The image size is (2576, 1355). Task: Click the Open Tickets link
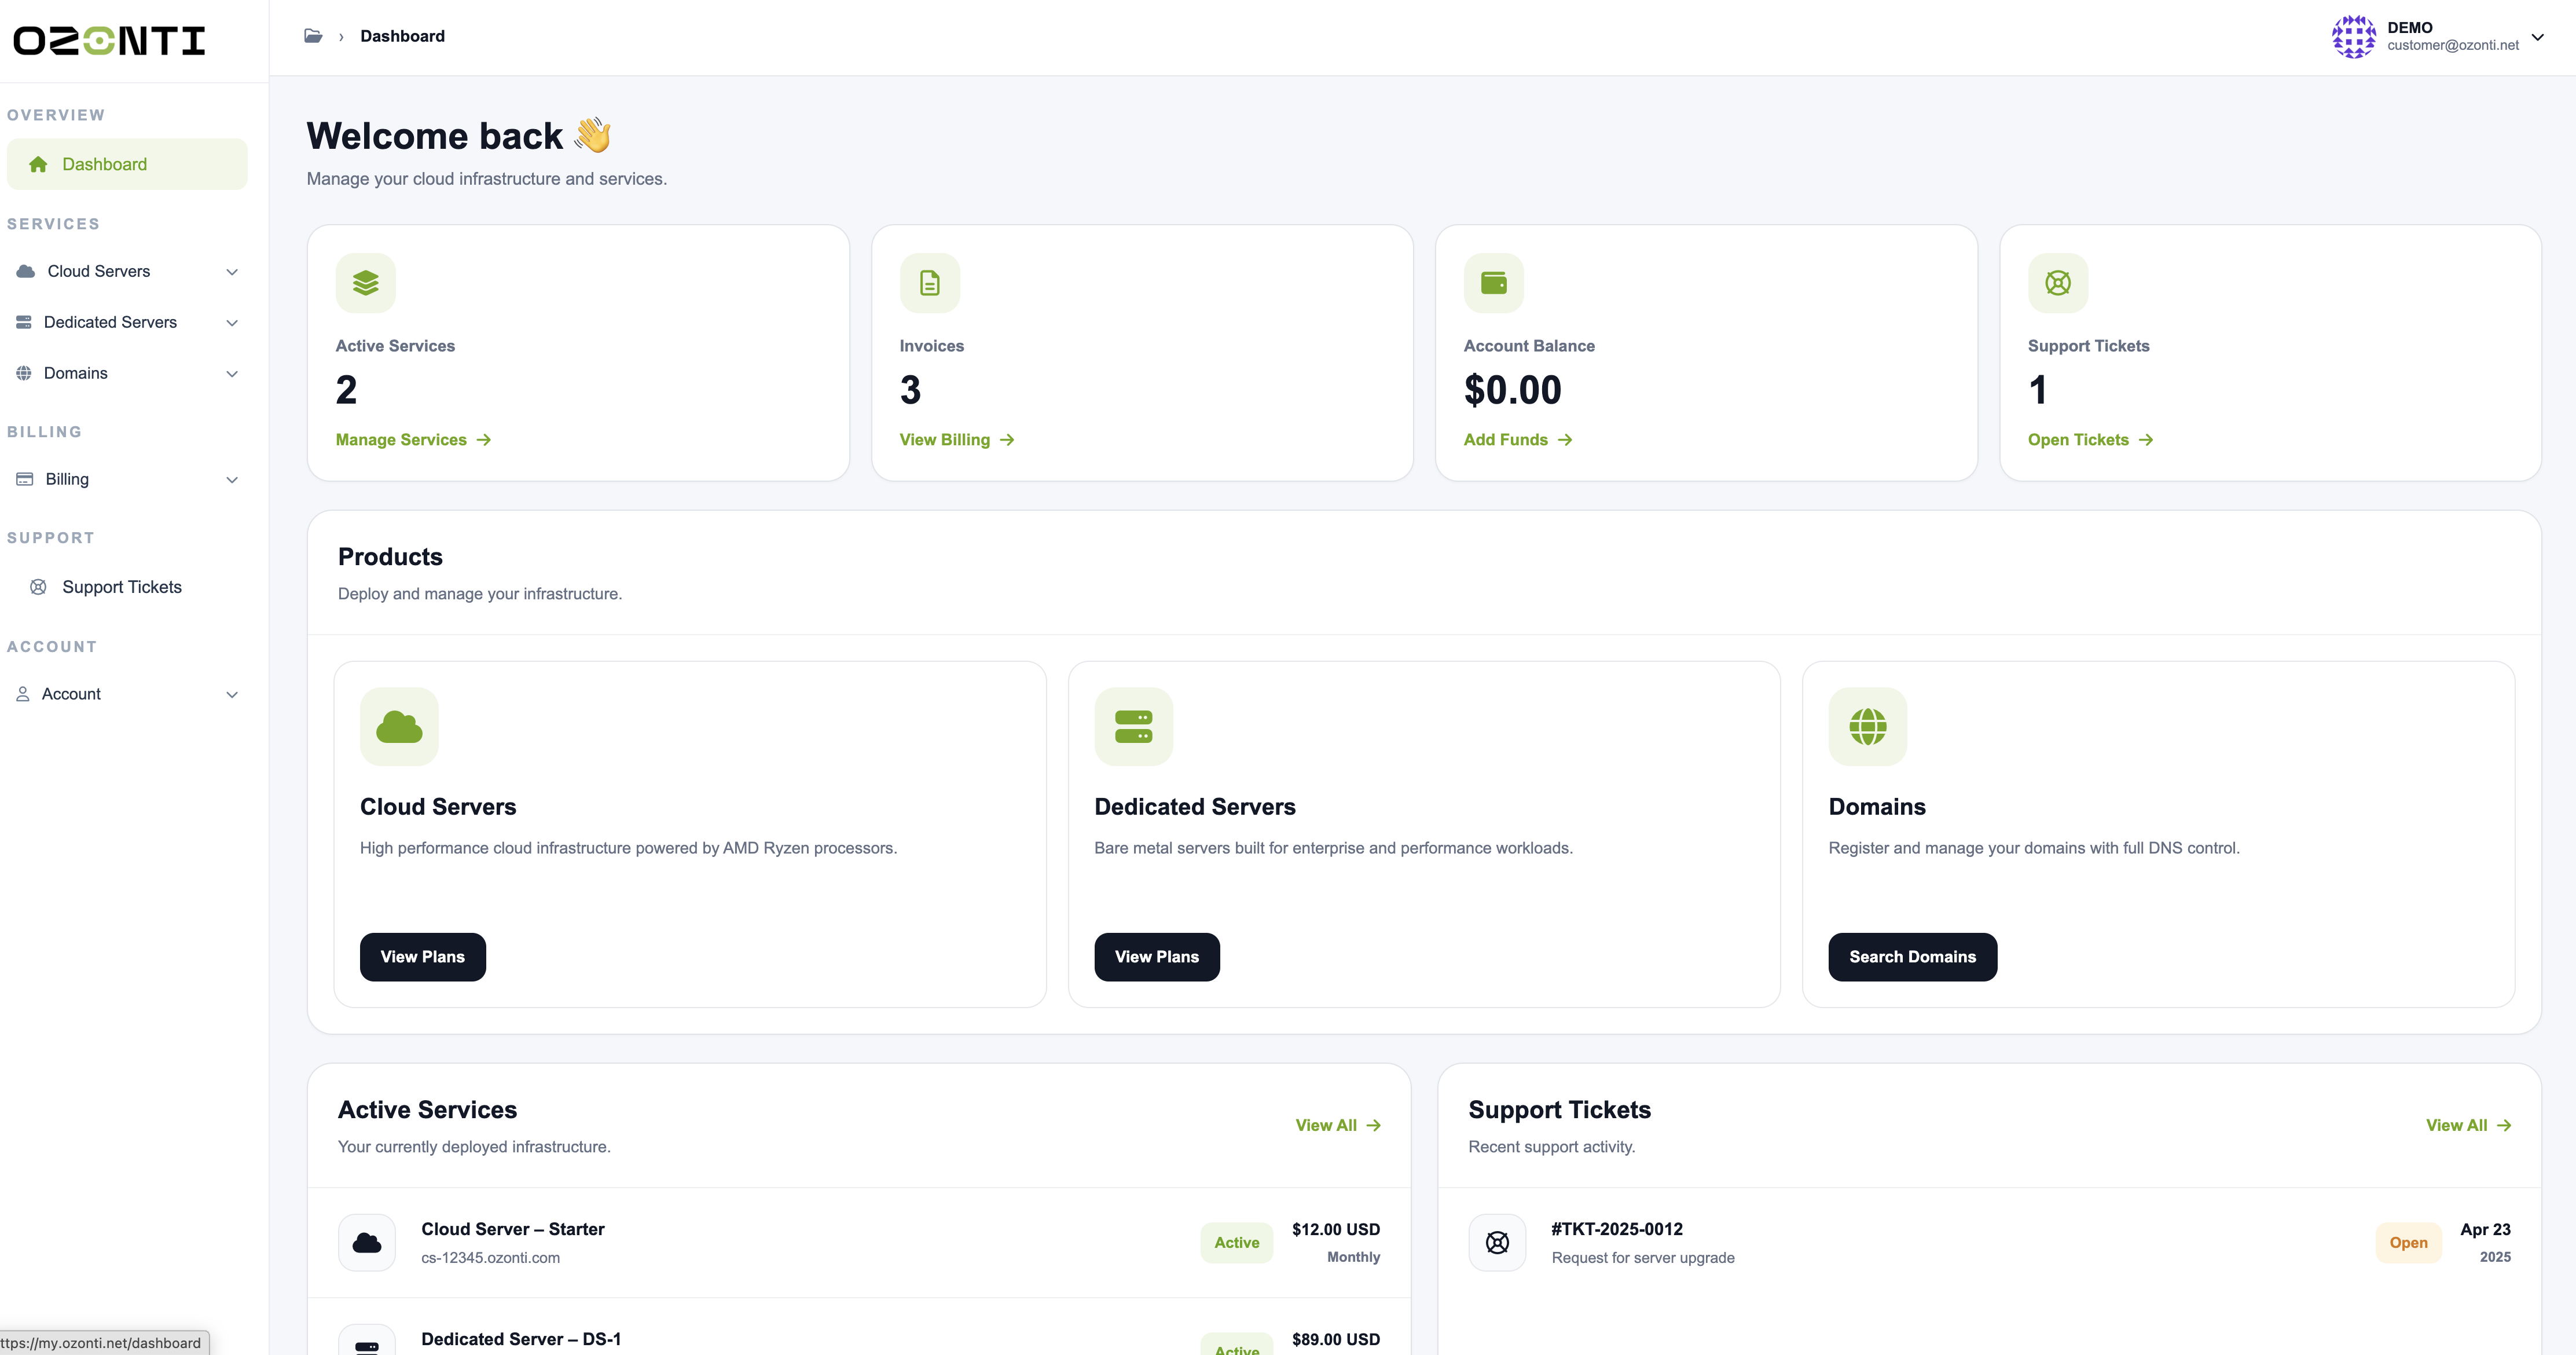[2090, 440]
